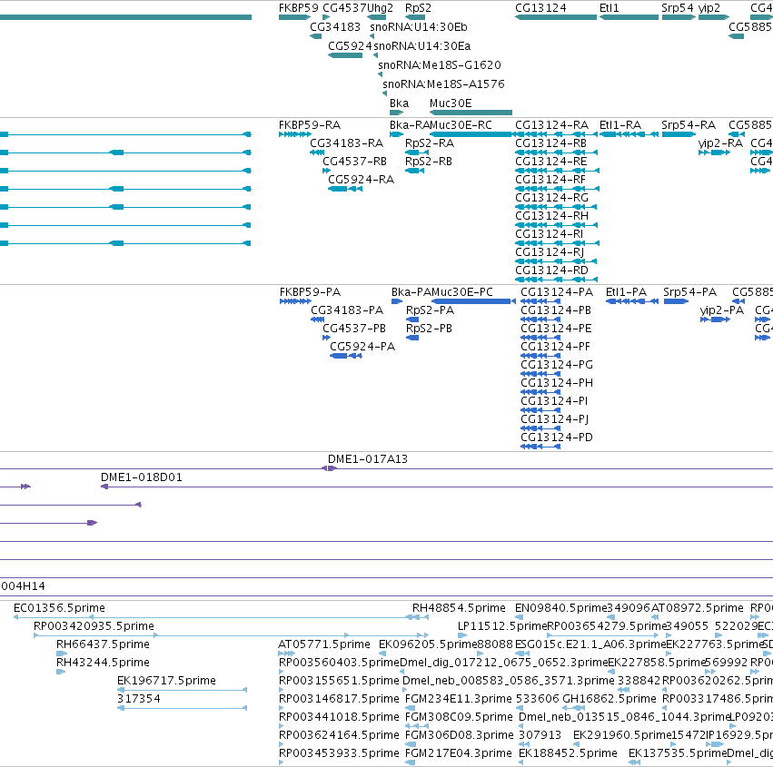Click transcript CG13124-RJ
The image size is (773, 767).
557,261
